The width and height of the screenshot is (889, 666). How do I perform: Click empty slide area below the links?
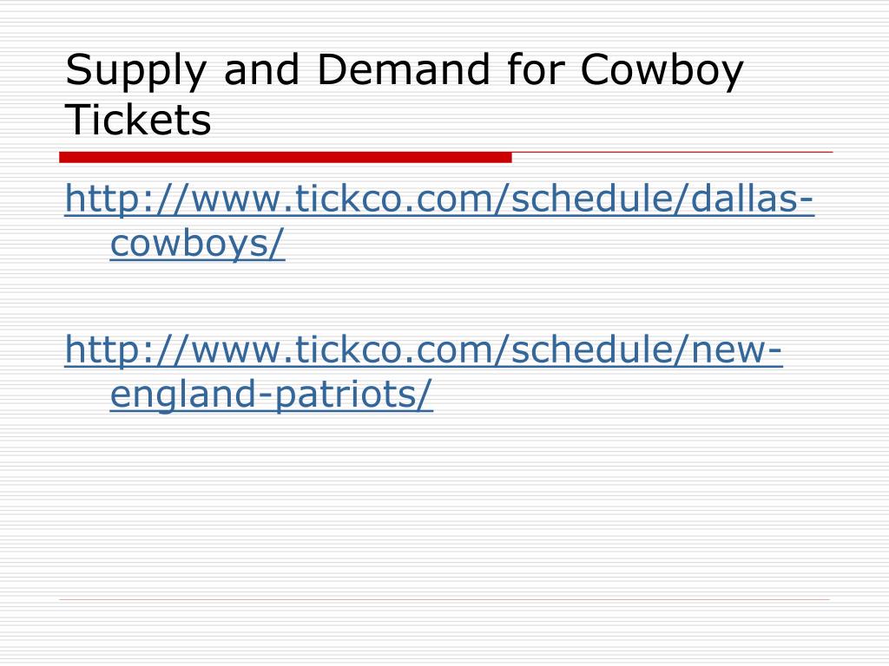(x=444, y=504)
